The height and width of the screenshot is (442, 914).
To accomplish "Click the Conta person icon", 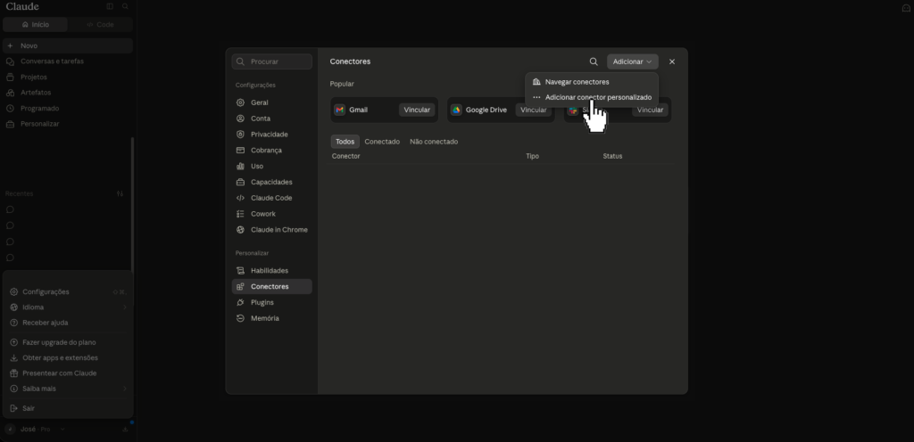I will [x=240, y=119].
